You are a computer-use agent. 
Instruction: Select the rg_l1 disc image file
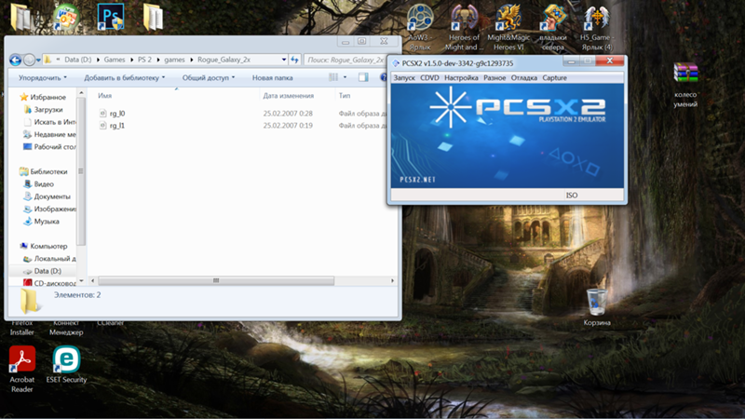pos(116,125)
